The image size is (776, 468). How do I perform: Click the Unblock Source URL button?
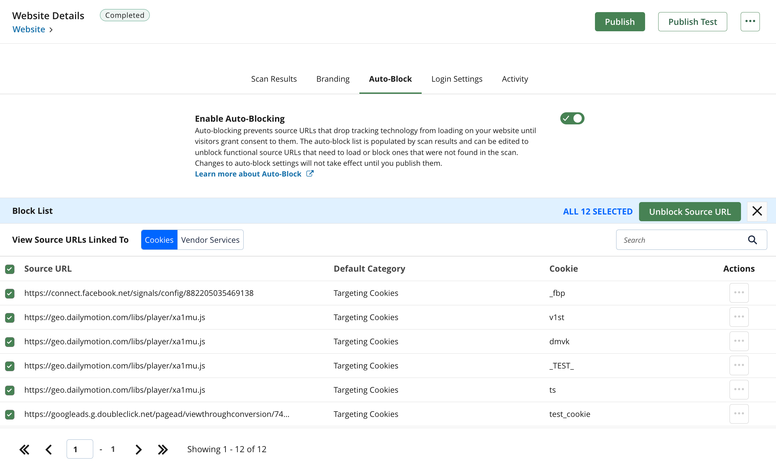pos(690,211)
